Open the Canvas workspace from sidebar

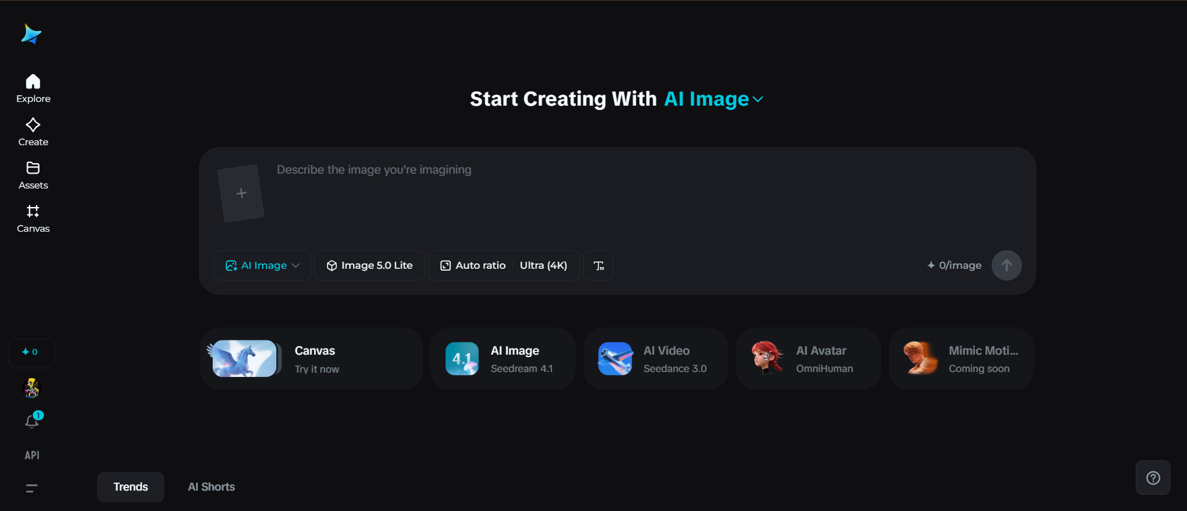click(x=33, y=219)
